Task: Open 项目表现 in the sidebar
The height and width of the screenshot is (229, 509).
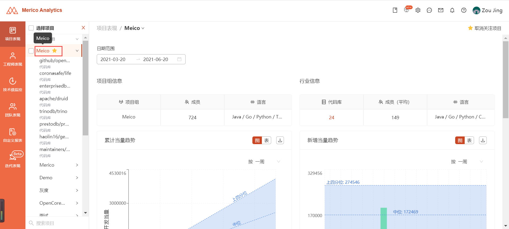Action: coord(13,34)
